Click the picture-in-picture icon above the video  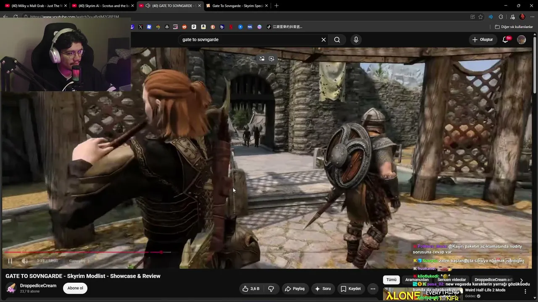pyautogui.click(x=272, y=59)
